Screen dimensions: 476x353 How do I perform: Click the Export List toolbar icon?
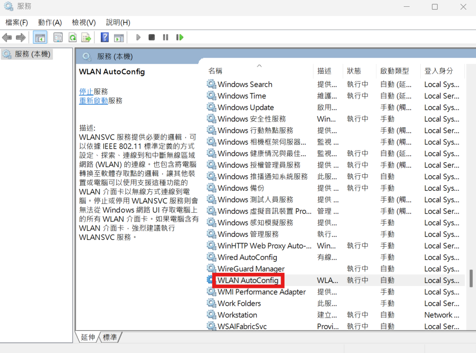[x=86, y=37]
